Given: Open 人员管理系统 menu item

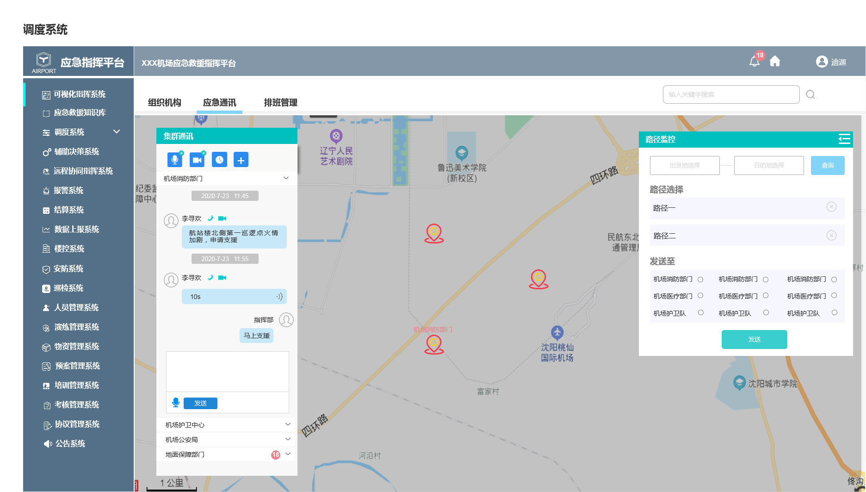Looking at the screenshot, I should [x=71, y=307].
